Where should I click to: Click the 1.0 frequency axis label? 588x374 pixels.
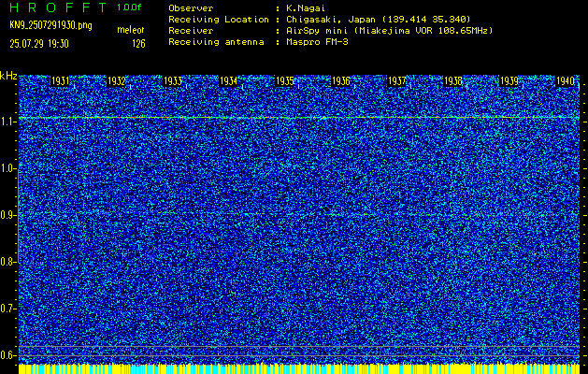pyautogui.click(x=7, y=169)
